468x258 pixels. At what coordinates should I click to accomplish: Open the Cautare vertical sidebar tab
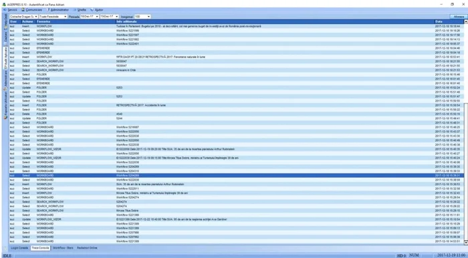(x=5, y=37)
